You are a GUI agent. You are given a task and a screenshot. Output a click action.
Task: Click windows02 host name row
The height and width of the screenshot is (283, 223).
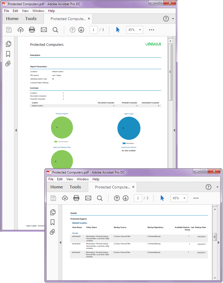(139, 246)
